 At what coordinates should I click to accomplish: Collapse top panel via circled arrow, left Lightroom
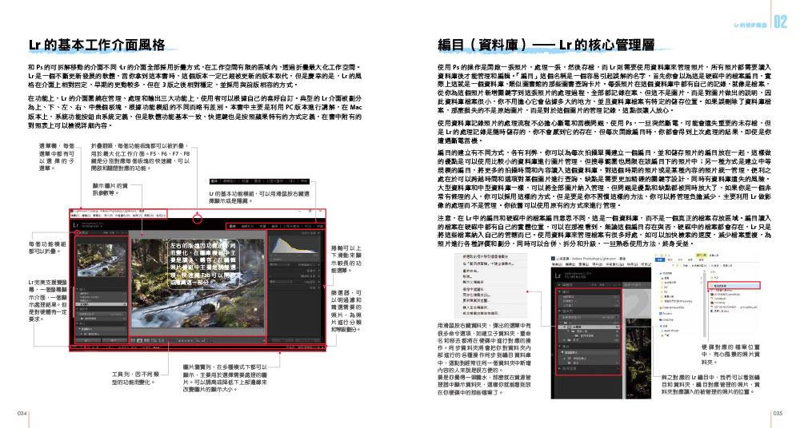pyautogui.click(x=197, y=219)
